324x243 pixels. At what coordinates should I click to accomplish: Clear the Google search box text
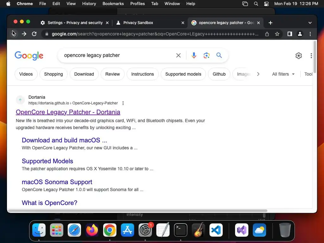178,55
